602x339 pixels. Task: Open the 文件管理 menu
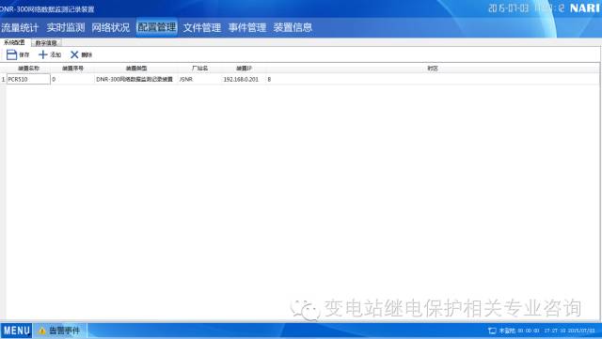(x=202, y=27)
